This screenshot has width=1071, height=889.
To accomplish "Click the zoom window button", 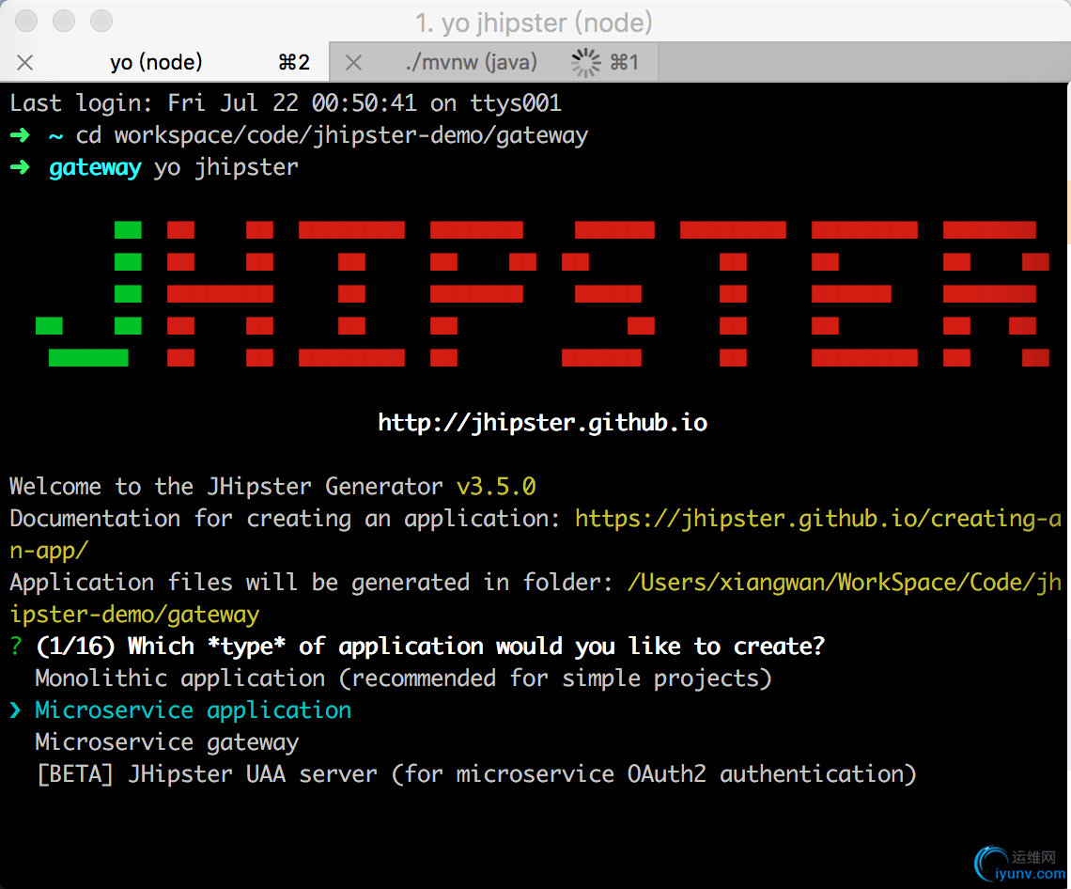I will coord(101,22).
